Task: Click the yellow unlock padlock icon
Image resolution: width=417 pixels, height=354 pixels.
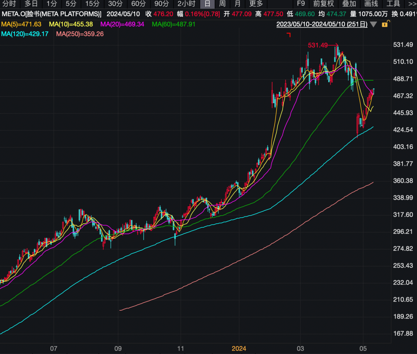Action: [x=385, y=24]
